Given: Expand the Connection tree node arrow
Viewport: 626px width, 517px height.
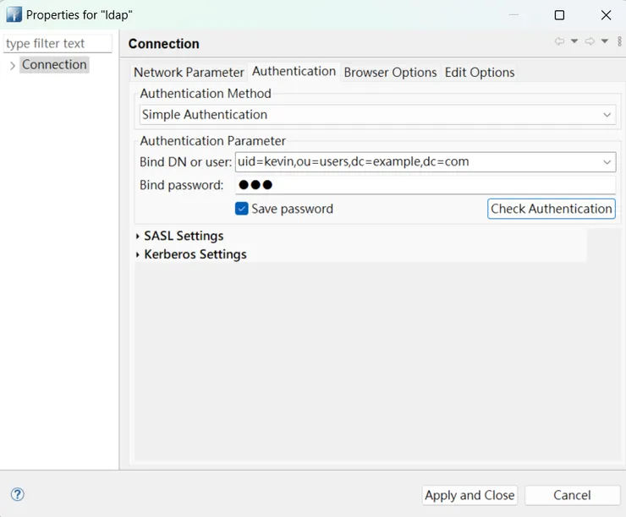Looking at the screenshot, I should pyautogui.click(x=12, y=65).
